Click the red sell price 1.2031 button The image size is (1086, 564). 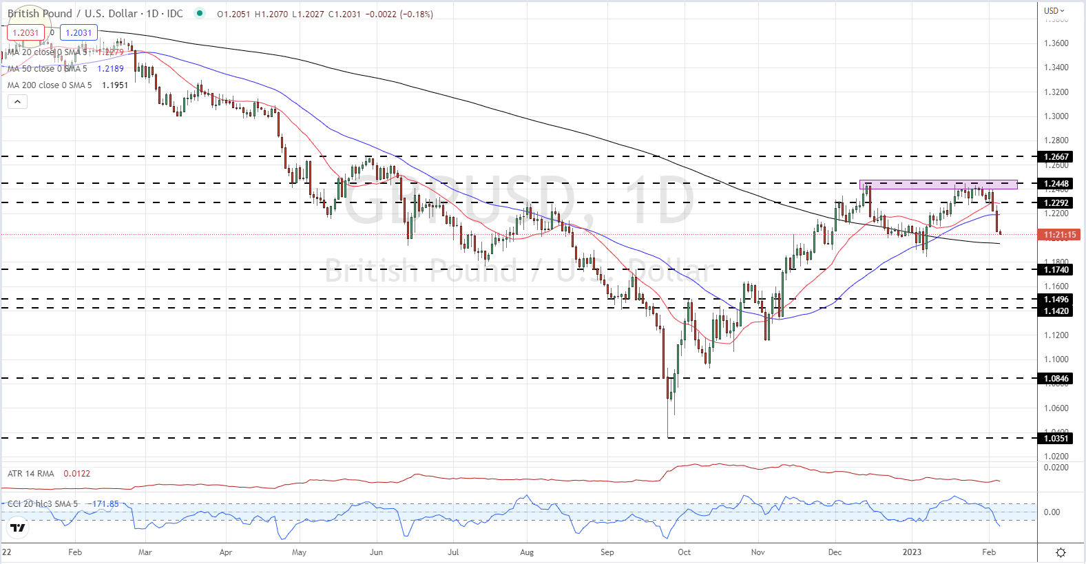(x=26, y=32)
